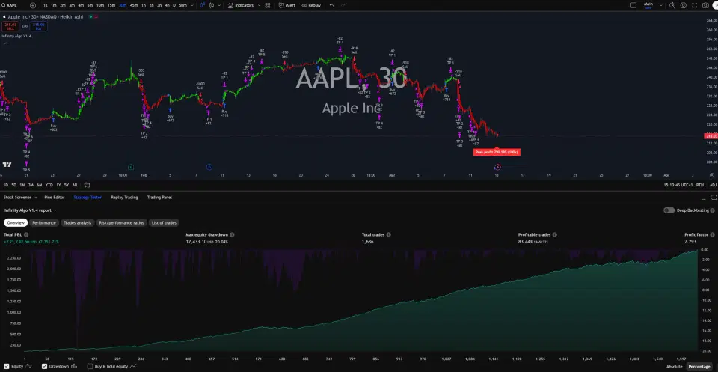Expand the Indicators favorites dropdown arrow
Screen dimensions: 718x372
click(x=260, y=5)
